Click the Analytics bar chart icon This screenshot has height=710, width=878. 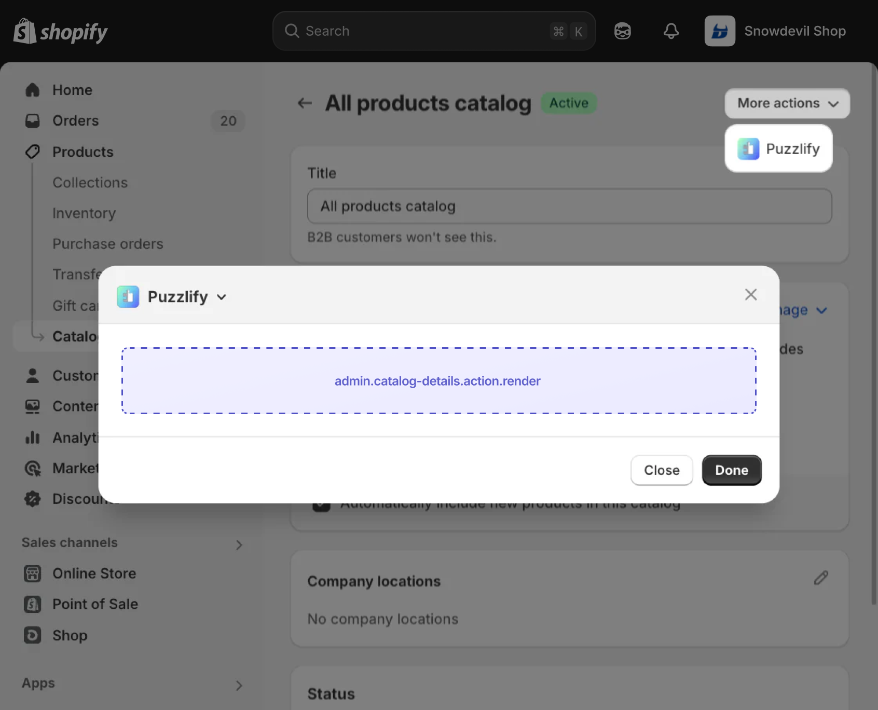click(x=33, y=438)
